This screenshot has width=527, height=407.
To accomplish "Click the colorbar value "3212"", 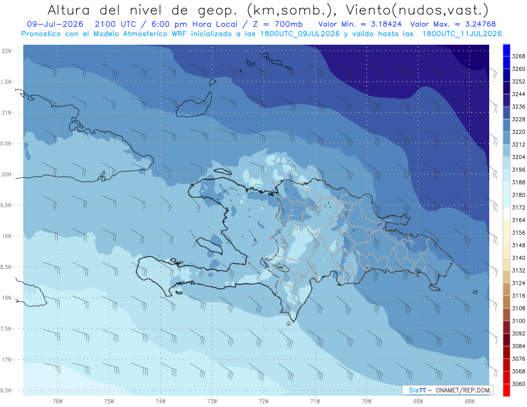I will 518,144.
